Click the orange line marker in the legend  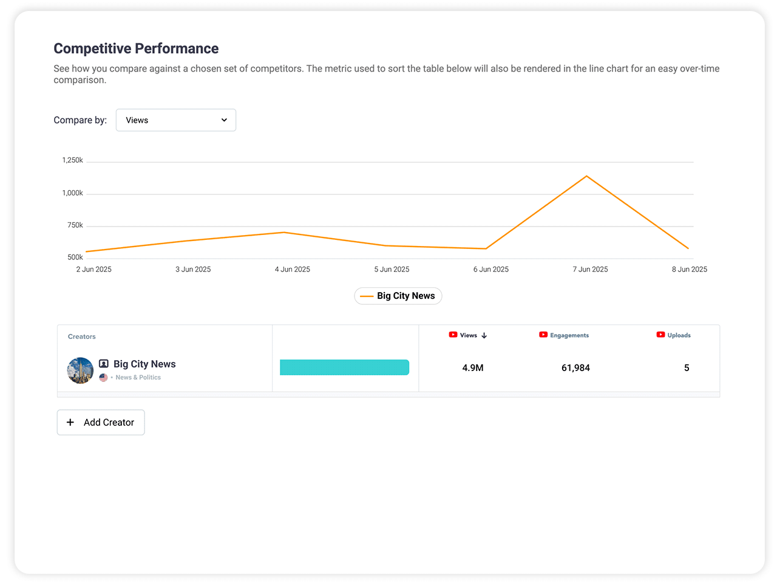coord(367,296)
